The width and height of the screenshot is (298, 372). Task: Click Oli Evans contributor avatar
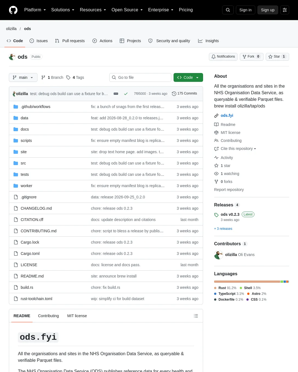pos(219,255)
